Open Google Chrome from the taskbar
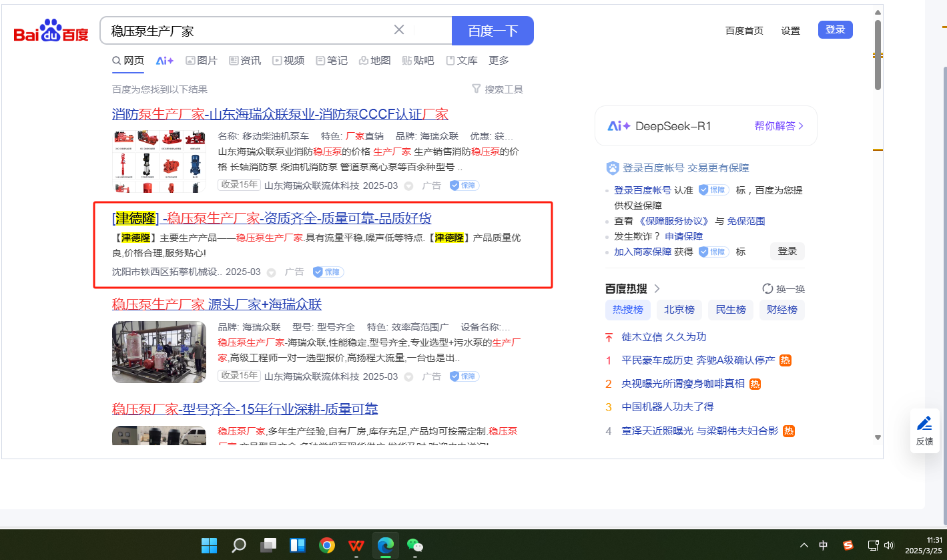The image size is (947, 560). [x=326, y=545]
